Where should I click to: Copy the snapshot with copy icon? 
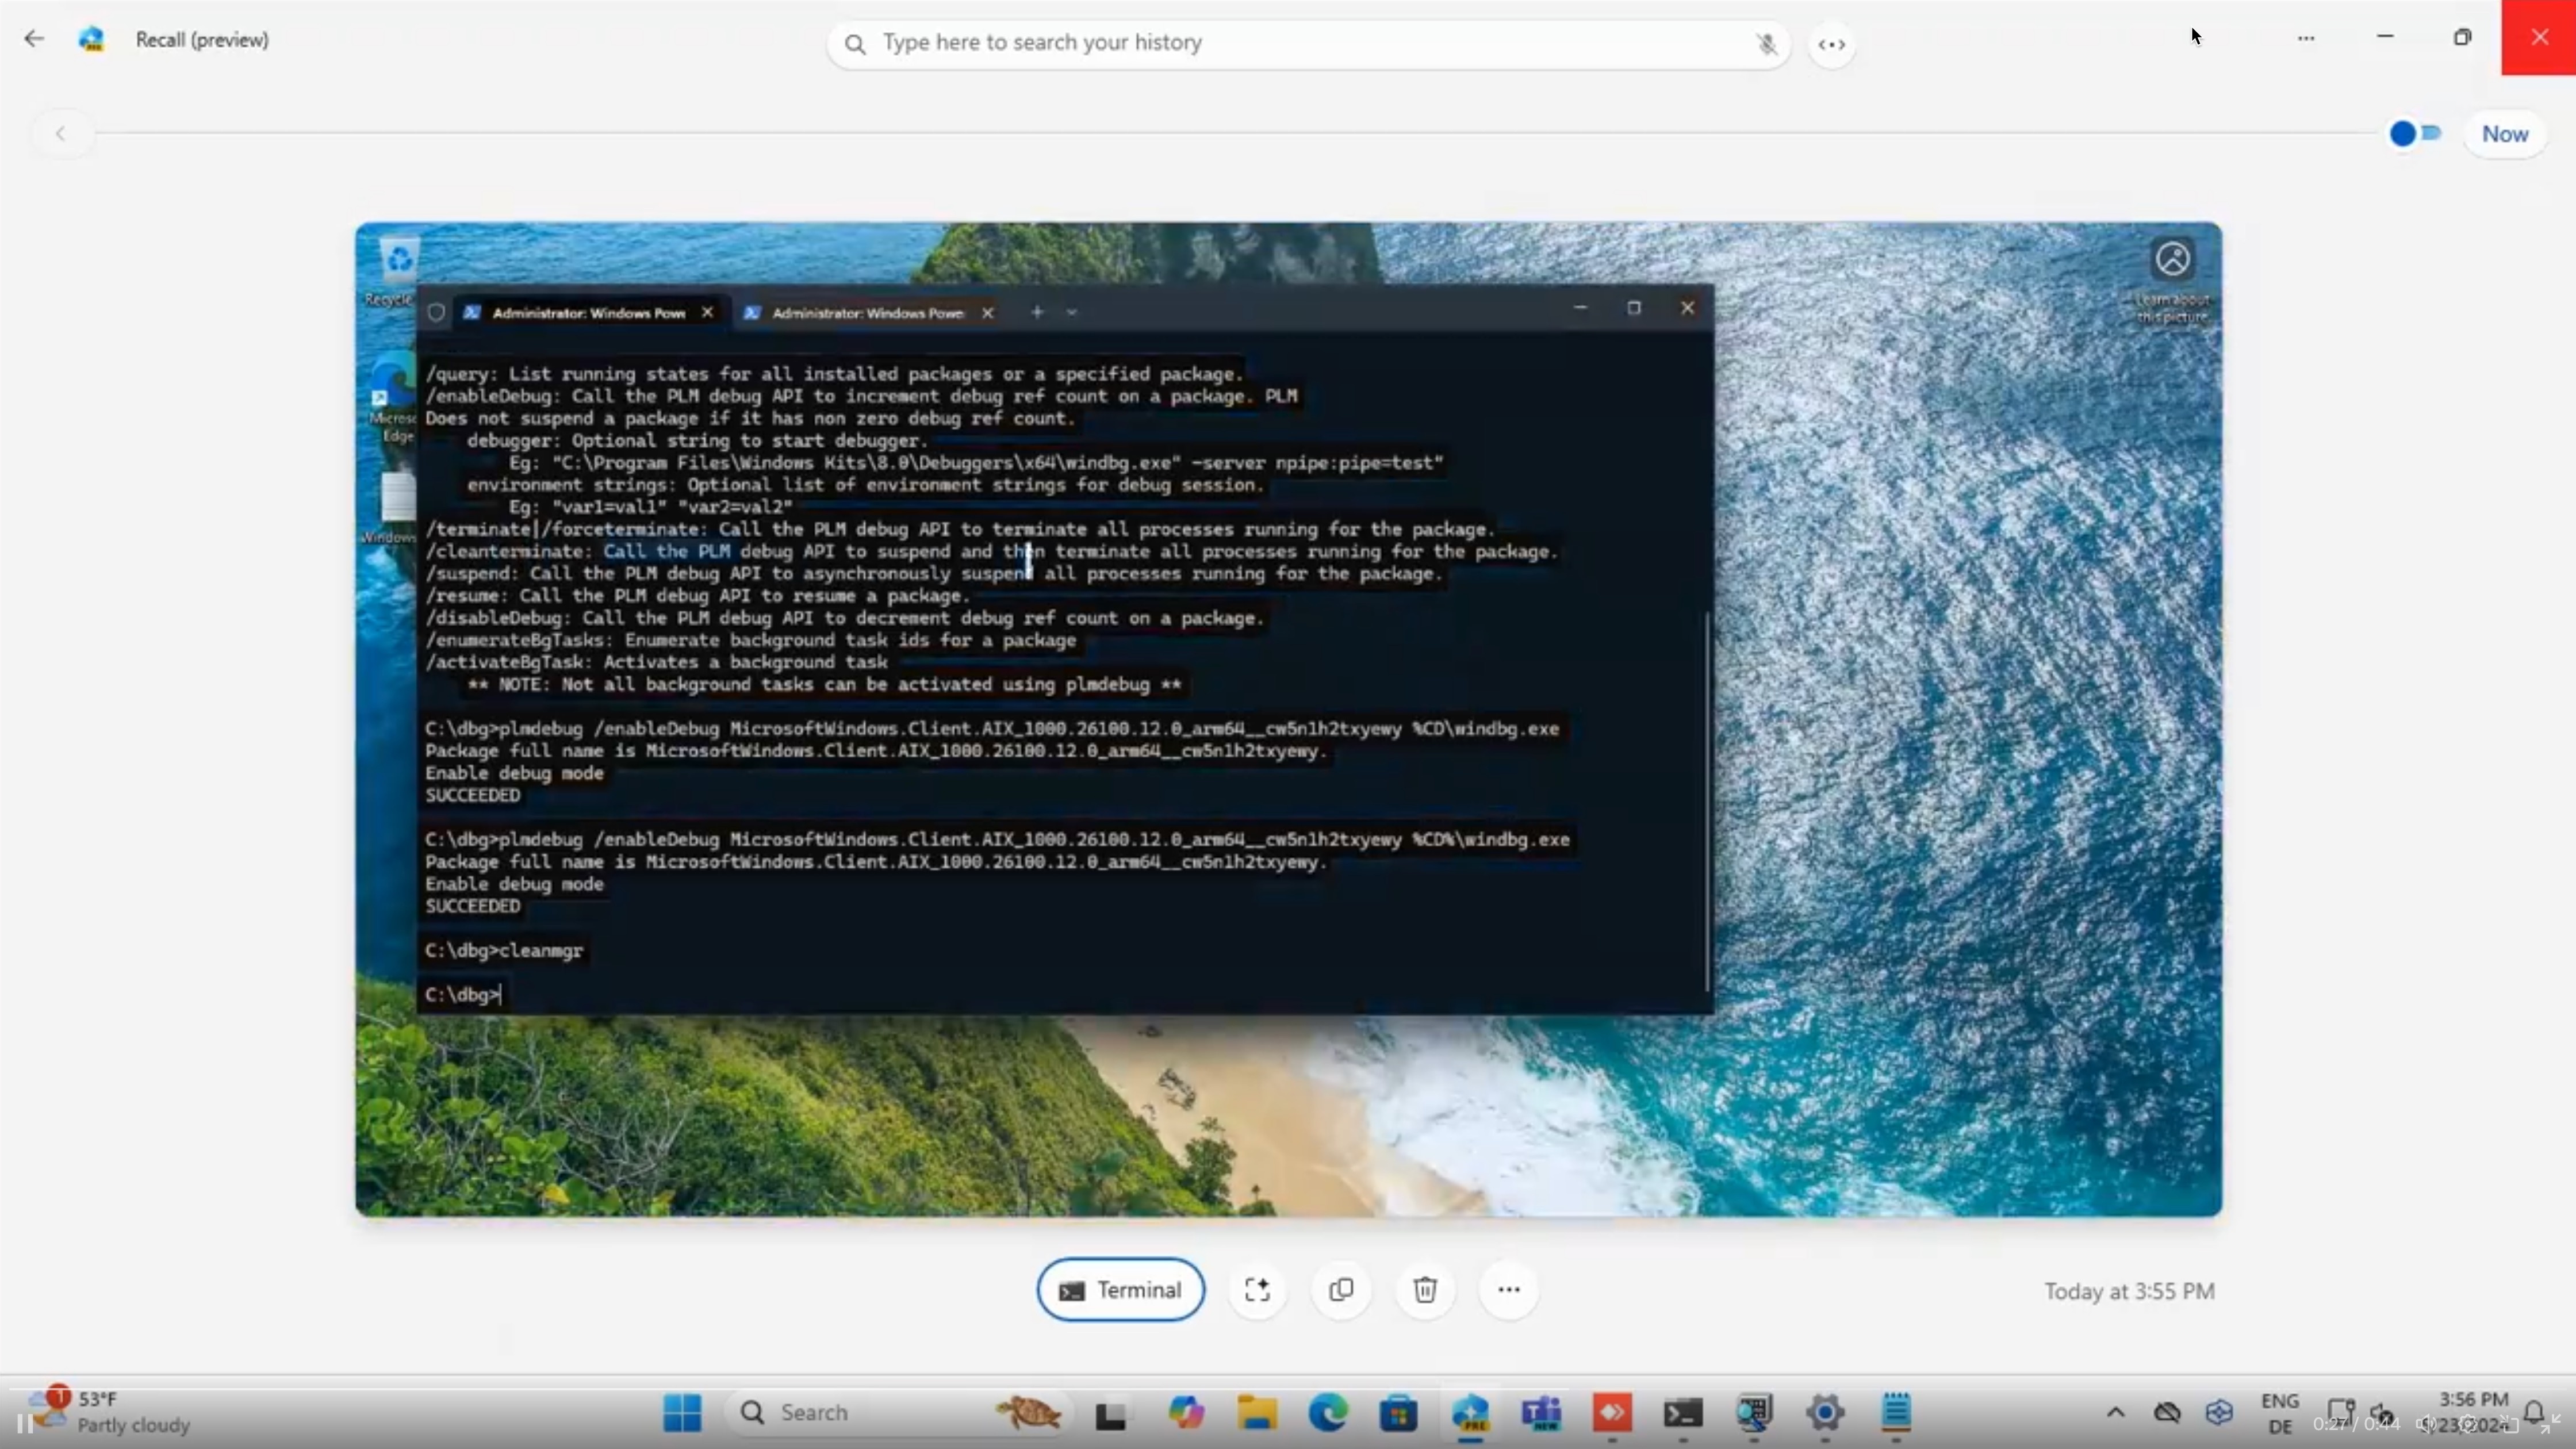click(x=1341, y=1290)
